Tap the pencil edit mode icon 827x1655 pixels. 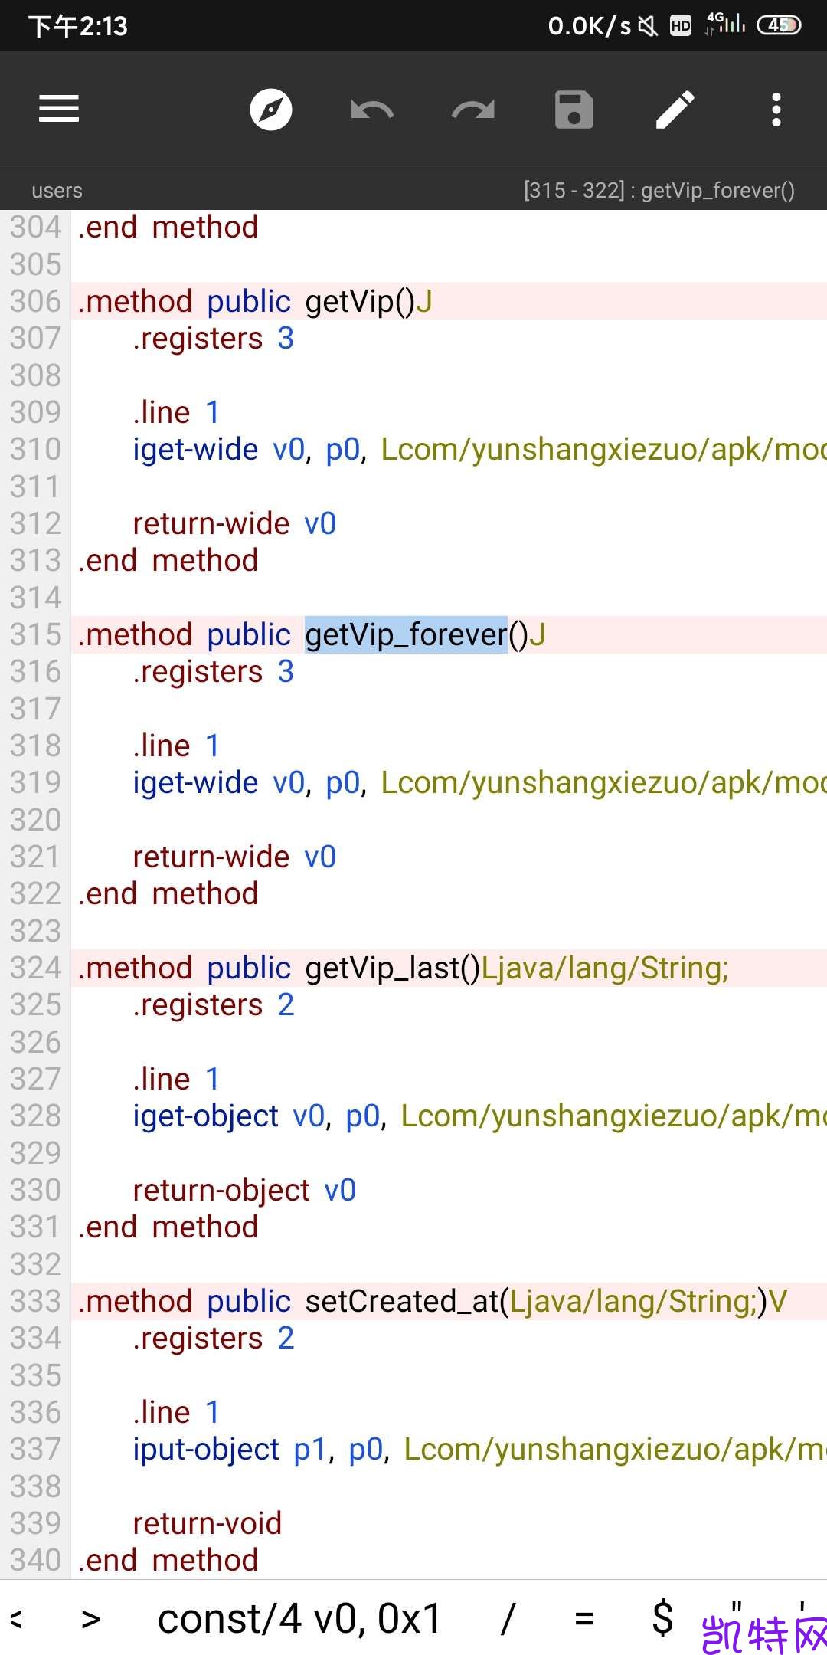click(x=675, y=110)
